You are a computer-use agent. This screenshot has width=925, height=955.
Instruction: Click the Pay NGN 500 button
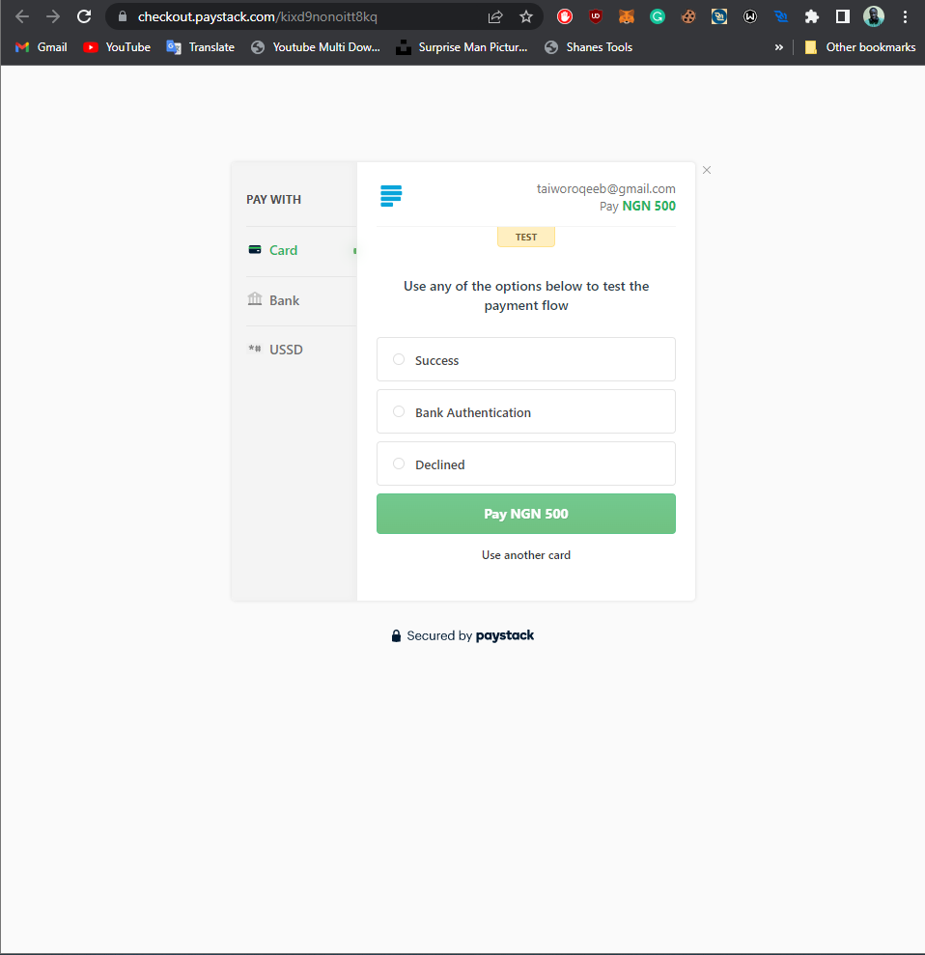526,513
